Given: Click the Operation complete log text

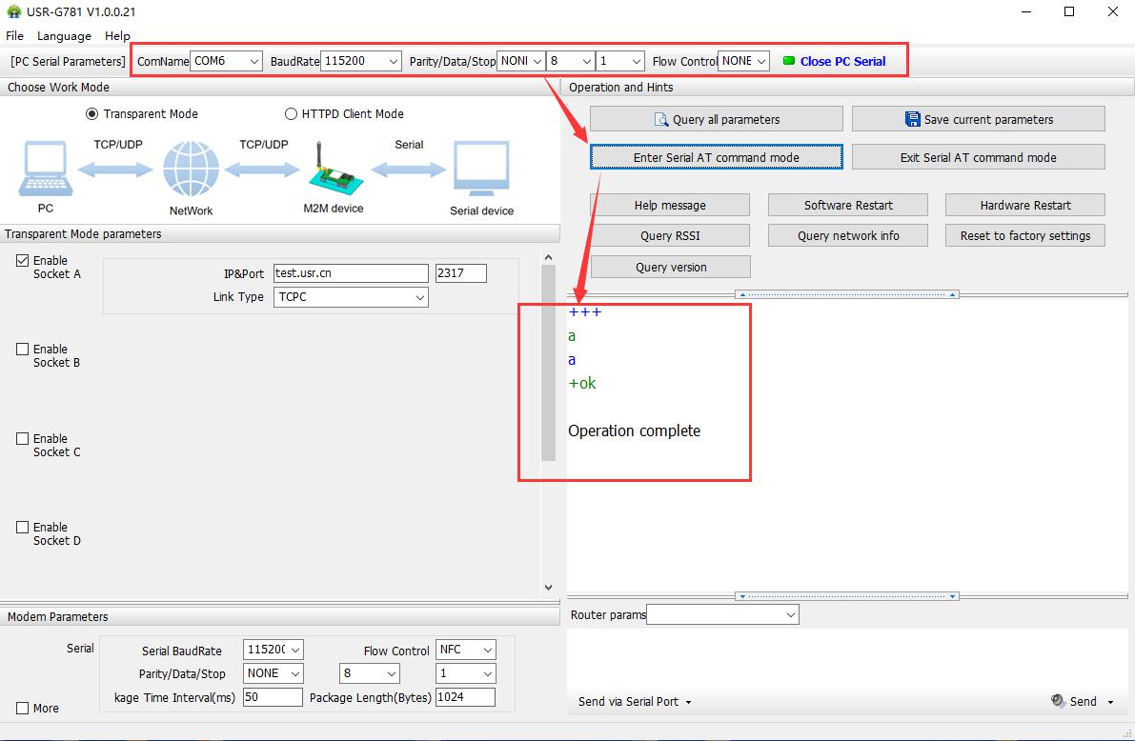Looking at the screenshot, I should coord(634,431).
